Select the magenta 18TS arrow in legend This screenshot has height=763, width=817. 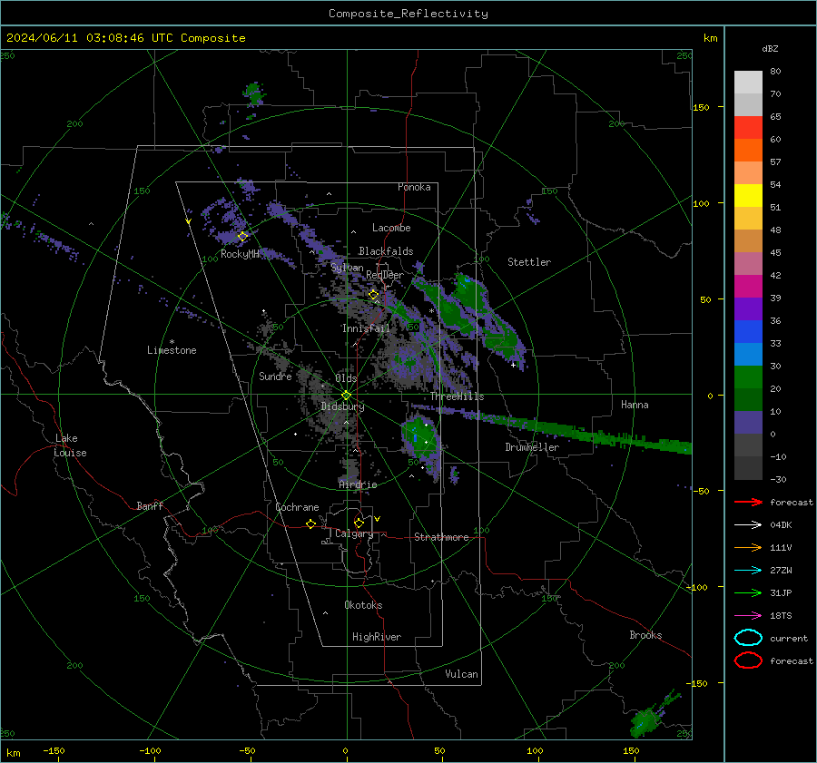[x=748, y=616]
